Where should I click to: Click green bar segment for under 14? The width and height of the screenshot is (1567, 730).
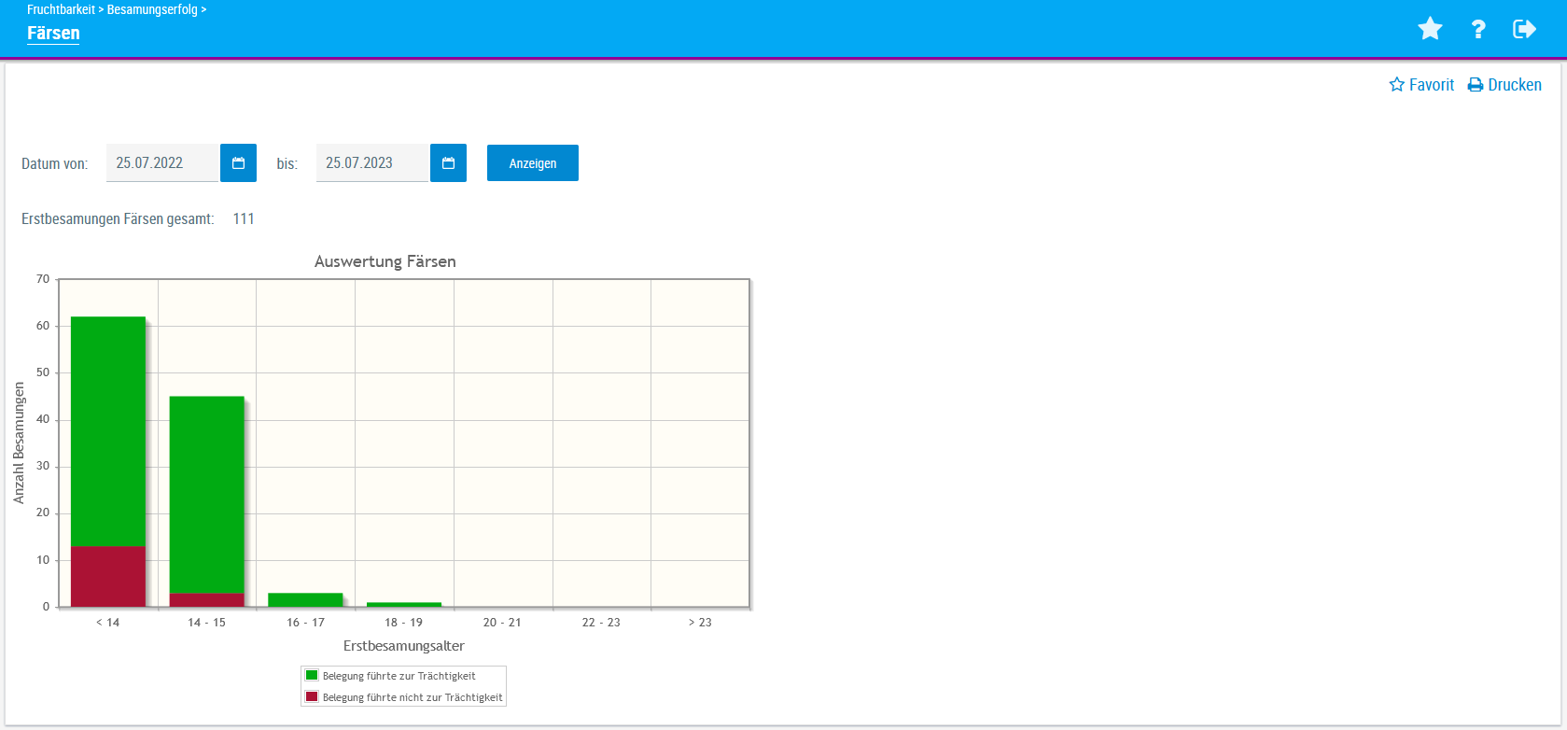click(x=108, y=429)
